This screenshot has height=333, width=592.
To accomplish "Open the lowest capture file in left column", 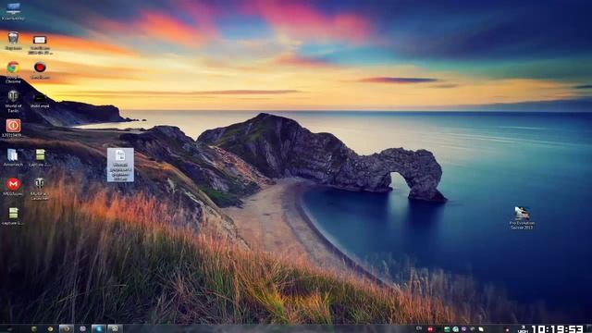I will click(x=13, y=216).
